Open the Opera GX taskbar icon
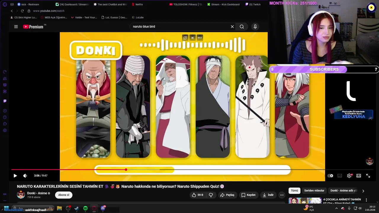Viewport: 379px width, 213px height. [x=94, y=208]
